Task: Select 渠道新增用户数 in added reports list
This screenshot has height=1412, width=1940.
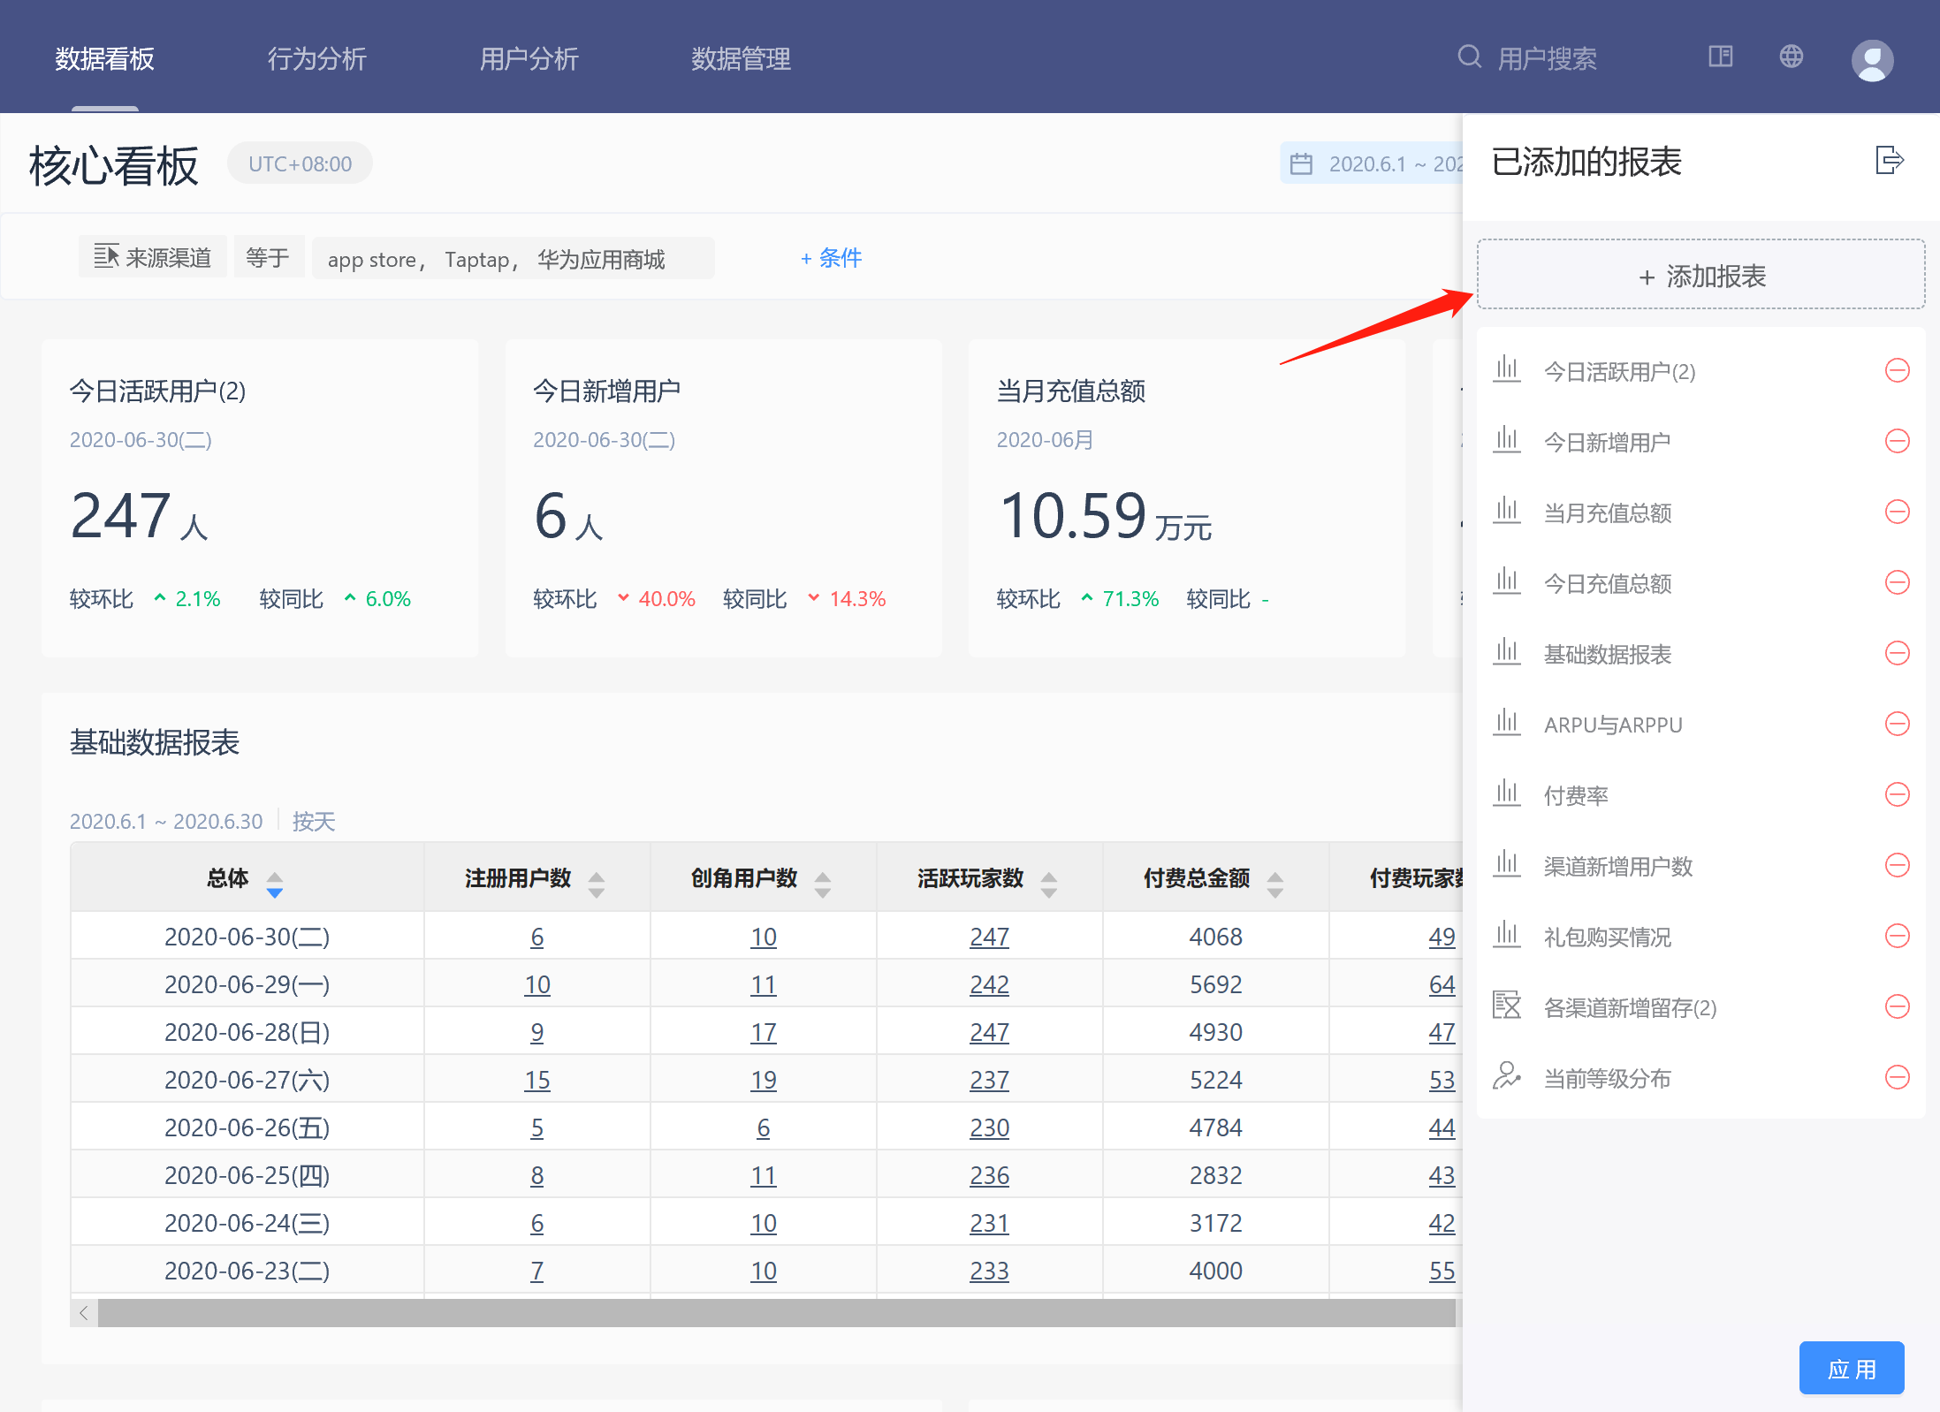Action: 1617,866
